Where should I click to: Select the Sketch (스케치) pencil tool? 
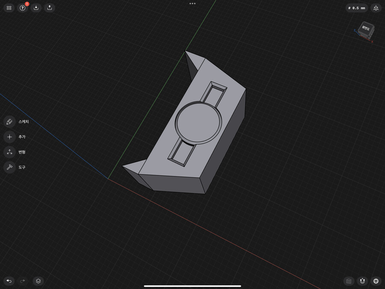9,122
